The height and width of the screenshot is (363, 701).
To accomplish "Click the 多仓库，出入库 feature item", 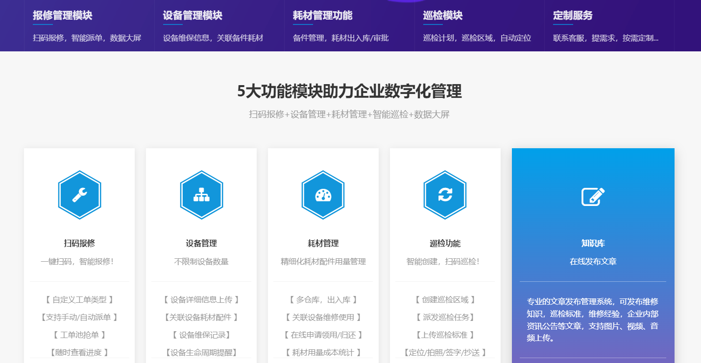I will 323,299.
